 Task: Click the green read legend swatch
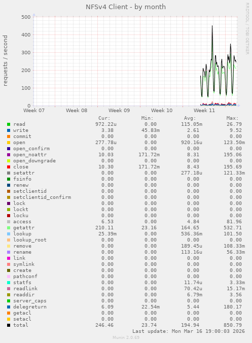pyautogui.click(x=9, y=124)
